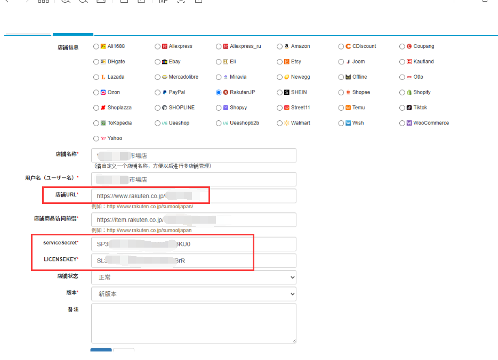Click the RakutenJP red 'R' logo
The width and height of the screenshot is (498, 360).
pyautogui.click(x=226, y=92)
